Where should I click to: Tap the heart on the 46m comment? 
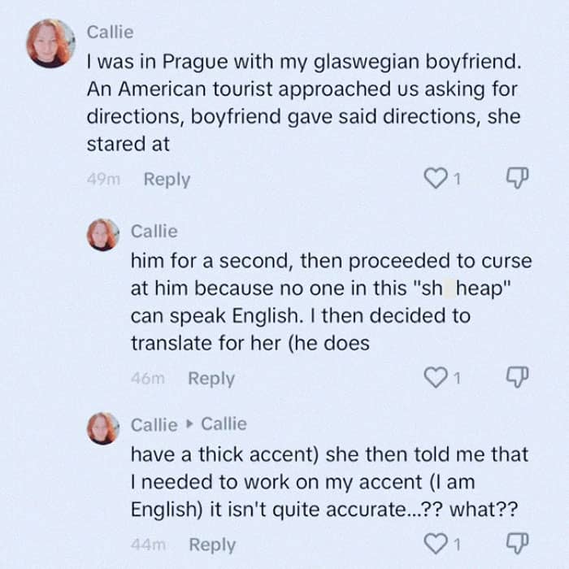pyautogui.click(x=438, y=379)
